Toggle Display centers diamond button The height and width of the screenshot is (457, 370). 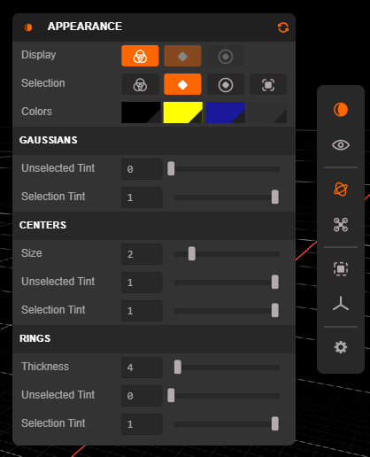tap(182, 56)
